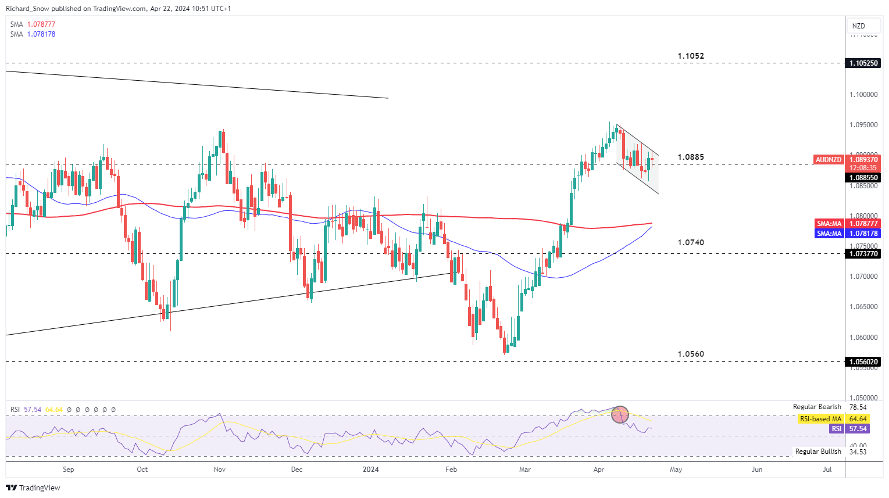
Task: Click the May label on time axis
Action: (676, 470)
